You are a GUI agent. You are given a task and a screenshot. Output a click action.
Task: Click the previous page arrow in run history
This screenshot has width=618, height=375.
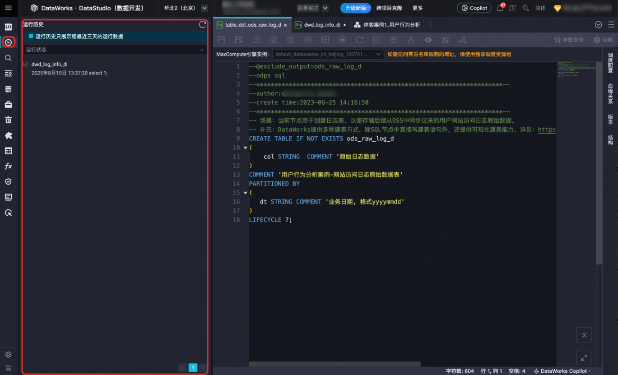point(182,368)
